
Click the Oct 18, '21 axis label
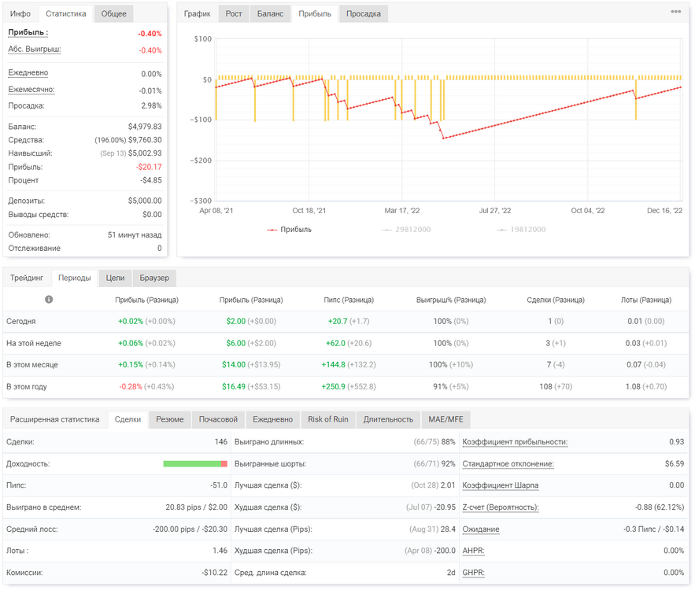point(309,211)
